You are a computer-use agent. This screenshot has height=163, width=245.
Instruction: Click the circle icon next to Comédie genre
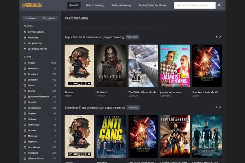click(25, 80)
